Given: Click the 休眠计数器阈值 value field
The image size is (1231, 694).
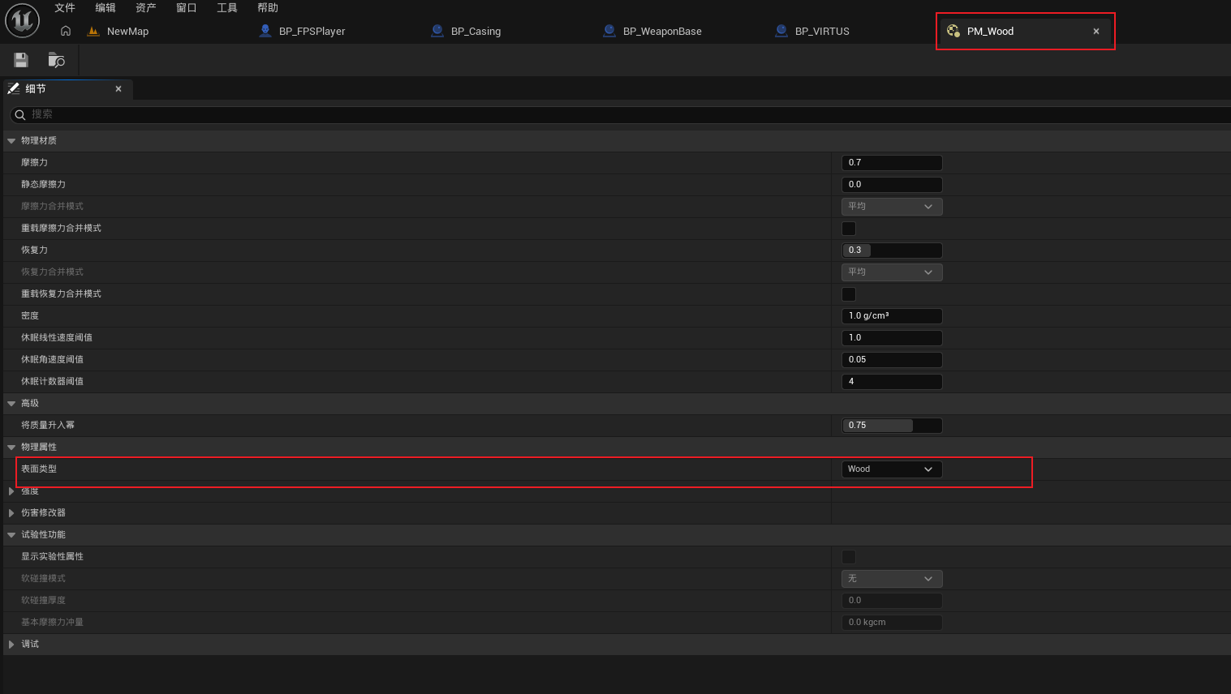Looking at the screenshot, I should (892, 382).
